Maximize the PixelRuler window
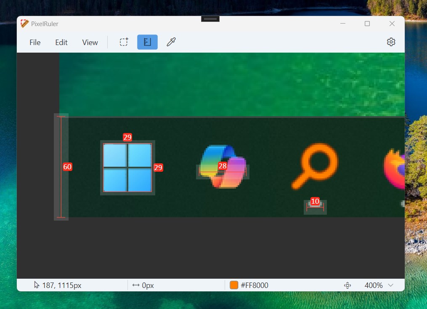This screenshot has width=427, height=309. point(367,24)
